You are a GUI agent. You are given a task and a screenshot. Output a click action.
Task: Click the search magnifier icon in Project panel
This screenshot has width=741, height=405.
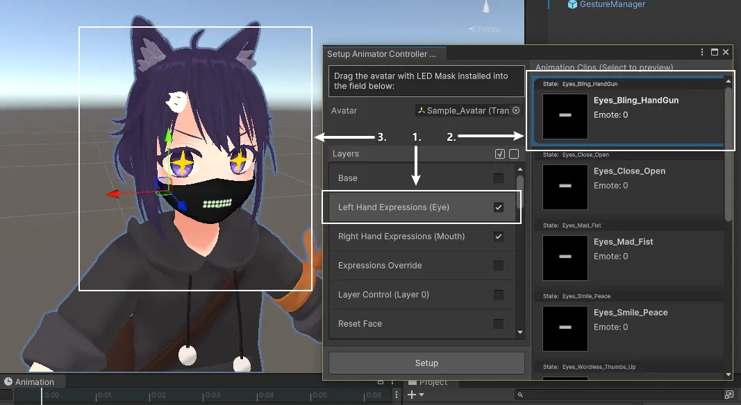(519, 394)
